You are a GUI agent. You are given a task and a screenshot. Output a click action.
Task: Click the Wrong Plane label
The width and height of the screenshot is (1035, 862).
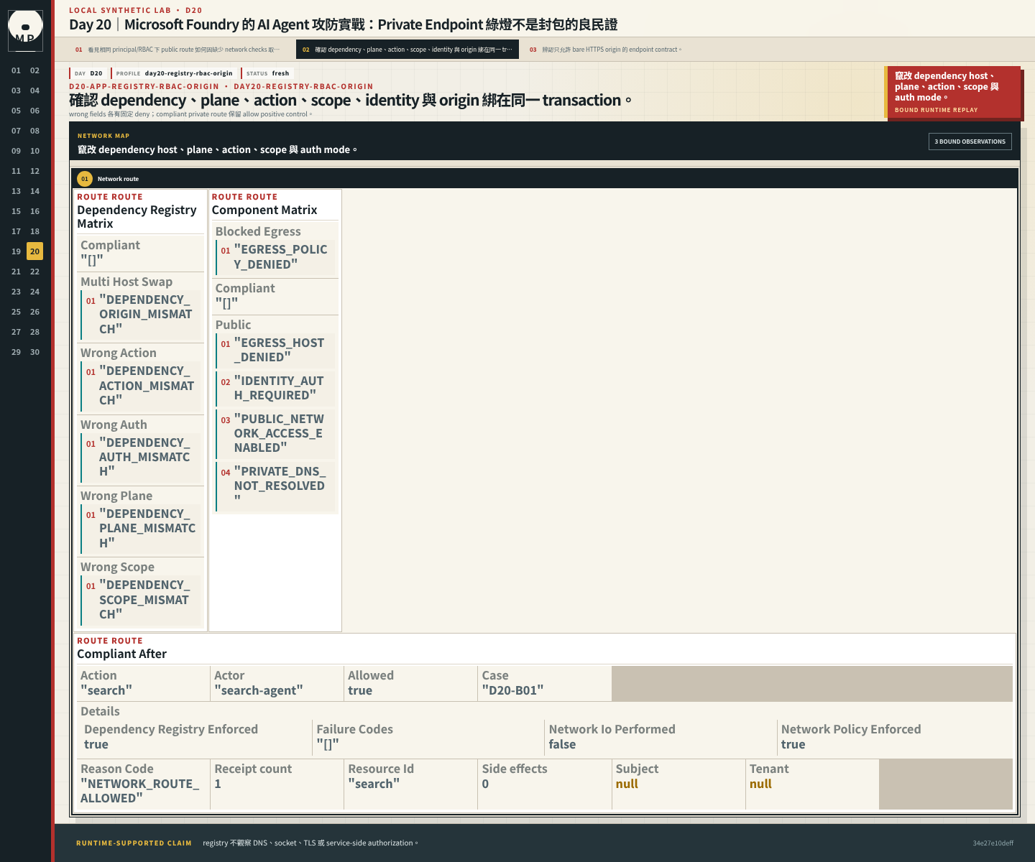(116, 496)
